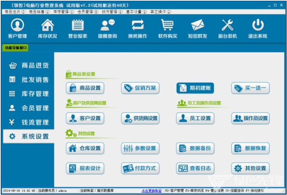Select 批发销售 in the left sidebar
Viewport: 287px width, 195px height.
[29, 79]
